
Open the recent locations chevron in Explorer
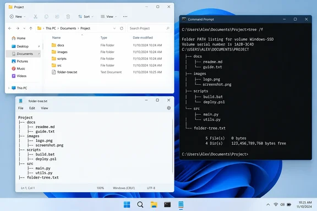pyautogui.click(x=24, y=28)
